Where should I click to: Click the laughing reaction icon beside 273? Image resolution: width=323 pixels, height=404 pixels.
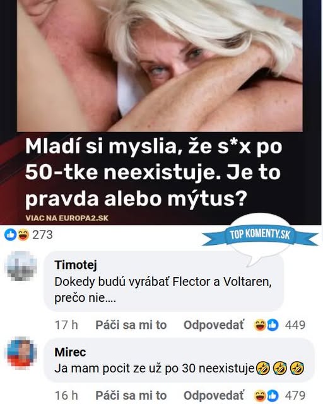pyautogui.click(x=23, y=234)
